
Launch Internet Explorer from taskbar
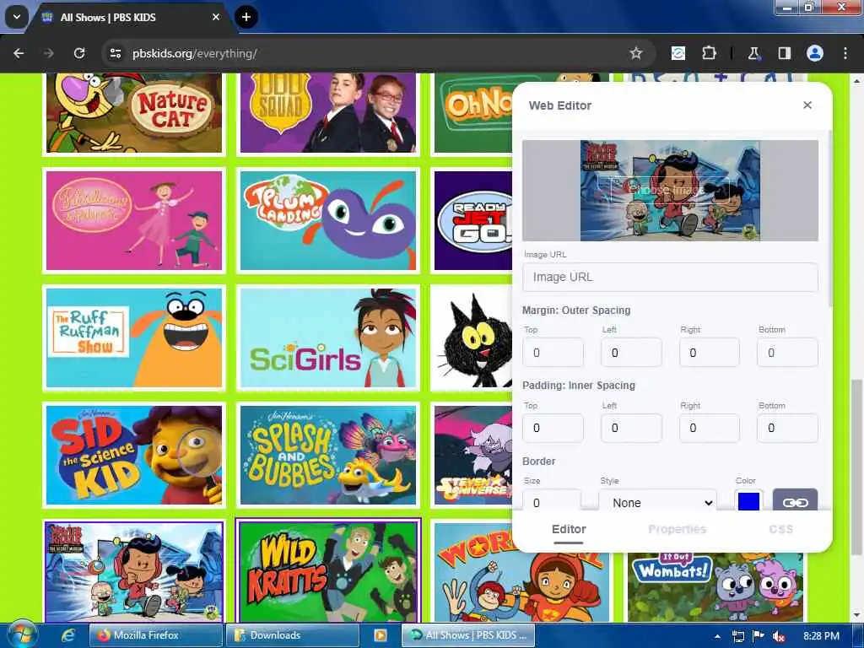67,635
